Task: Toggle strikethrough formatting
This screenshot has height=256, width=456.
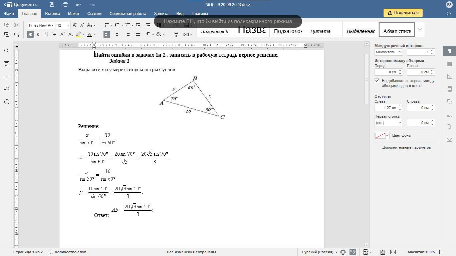Action: 54,34
